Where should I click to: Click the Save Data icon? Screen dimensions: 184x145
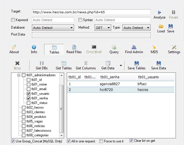pyautogui.click(x=158, y=63)
